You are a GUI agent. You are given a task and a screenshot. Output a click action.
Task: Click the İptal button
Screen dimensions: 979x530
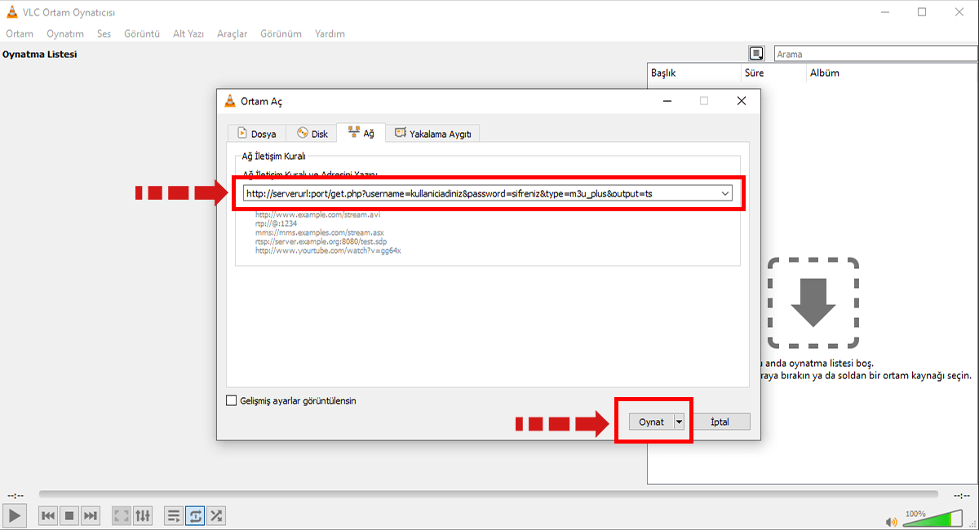(x=719, y=422)
